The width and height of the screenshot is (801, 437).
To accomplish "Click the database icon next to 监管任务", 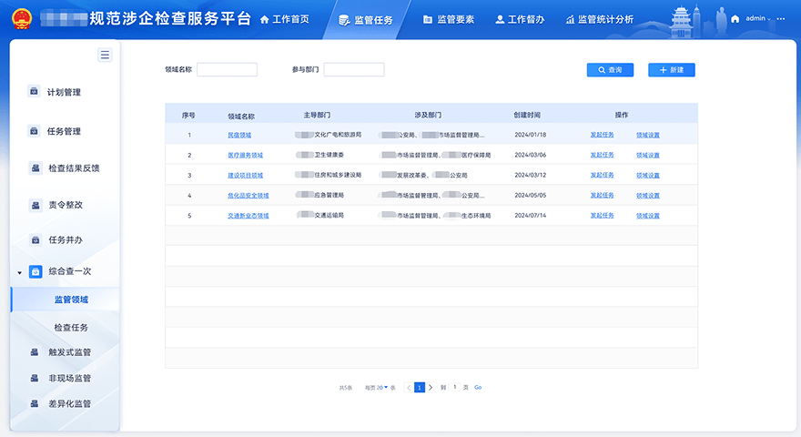I will 344,20.
